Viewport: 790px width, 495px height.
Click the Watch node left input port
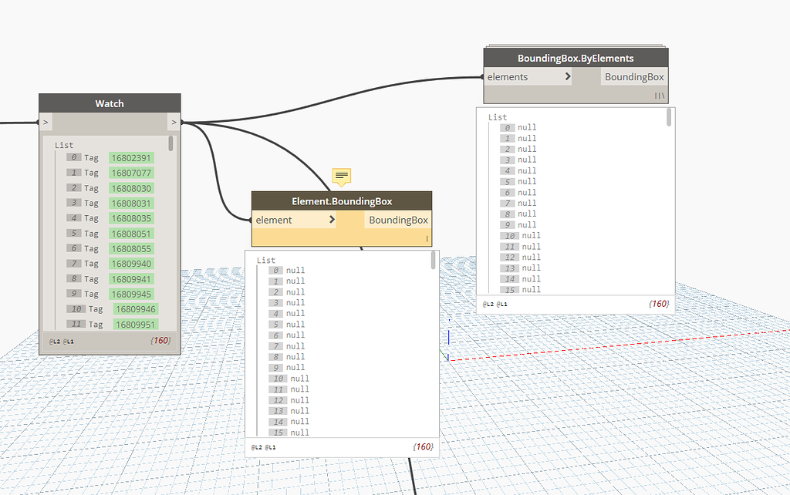click(45, 122)
